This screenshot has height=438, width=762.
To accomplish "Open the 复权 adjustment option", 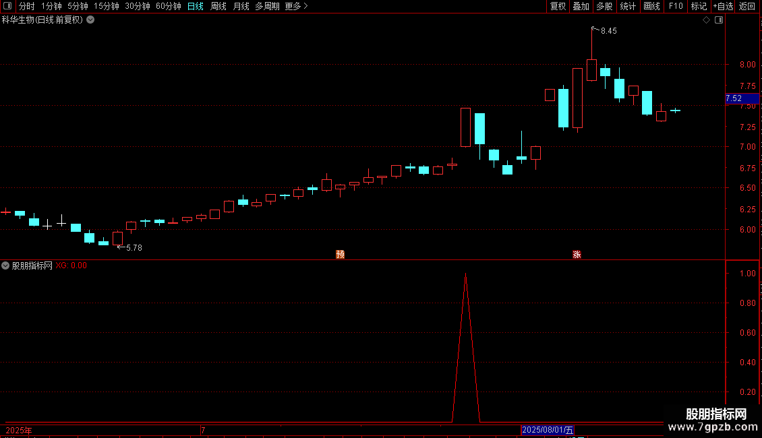I will pos(558,6).
